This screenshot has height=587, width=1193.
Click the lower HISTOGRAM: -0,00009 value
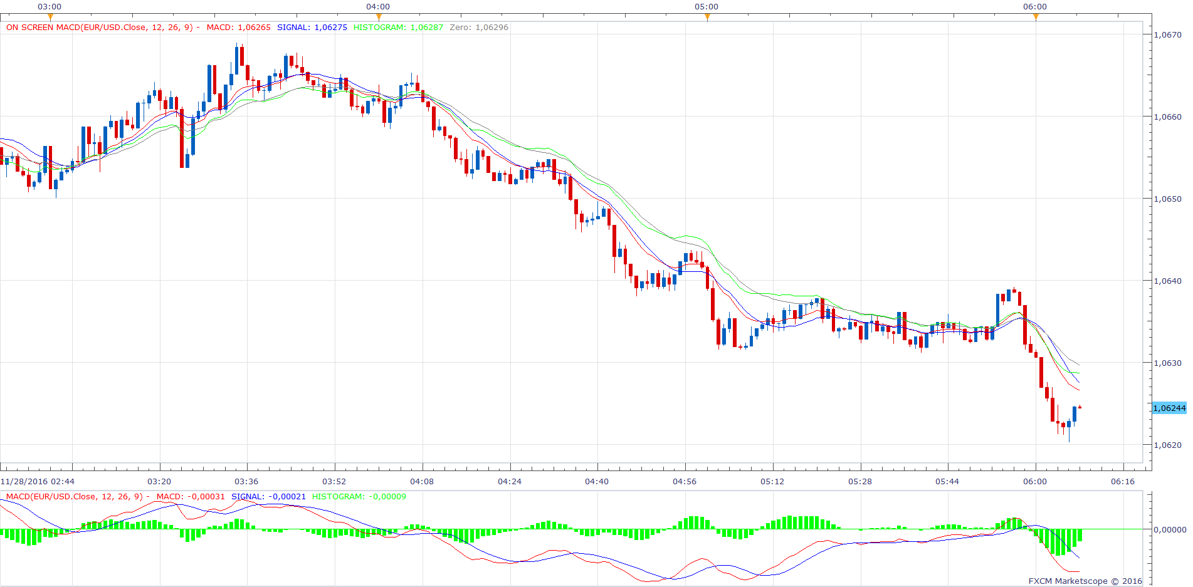(x=359, y=497)
